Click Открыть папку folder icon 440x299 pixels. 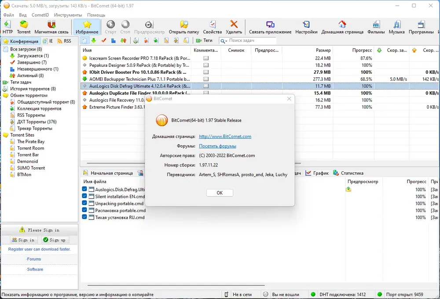pos(184,27)
